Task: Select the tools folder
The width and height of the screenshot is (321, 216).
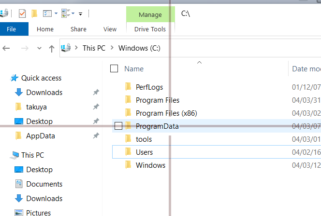Action: (x=144, y=139)
